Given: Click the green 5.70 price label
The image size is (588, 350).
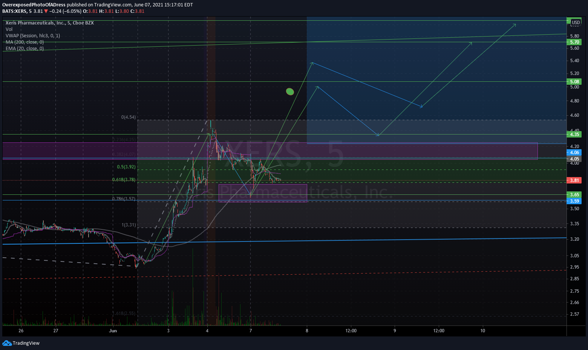Looking at the screenshot, I should 574,42.
